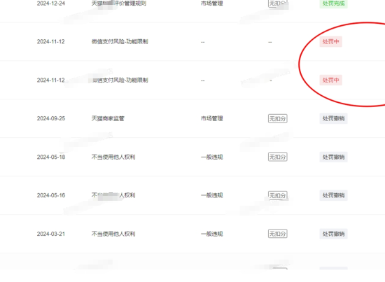The width and height of the screenshot is (385, 282).
Task: Click the 无扣分 tag in the 2024-05-18 row
Action: point(277,157)
